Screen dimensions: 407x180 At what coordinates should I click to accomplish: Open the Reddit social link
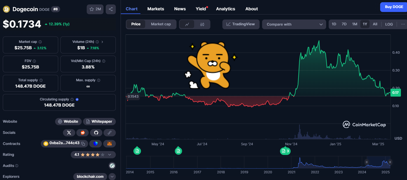point(83,133)
